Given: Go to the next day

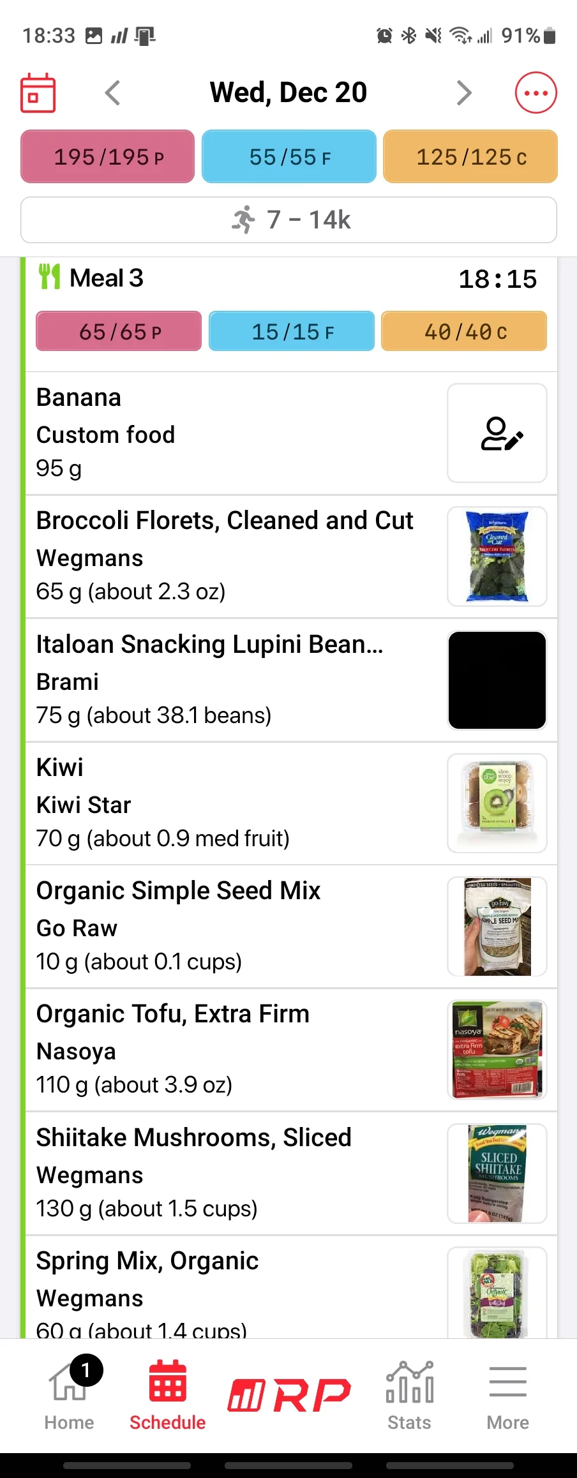Looking at the screenshot, I should tap(464, 93).
